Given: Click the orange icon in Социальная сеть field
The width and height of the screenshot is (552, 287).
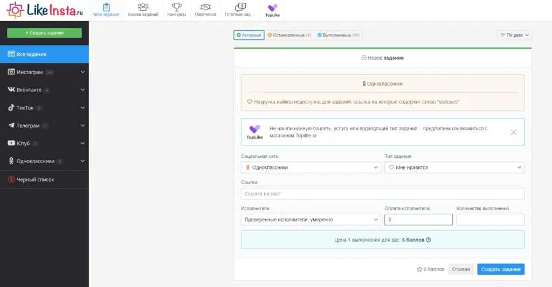Looking at the screenshot, I should [248, 167].
